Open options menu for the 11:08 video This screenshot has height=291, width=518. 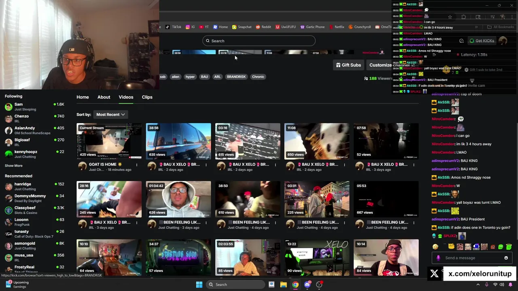(x=344, y=165)
